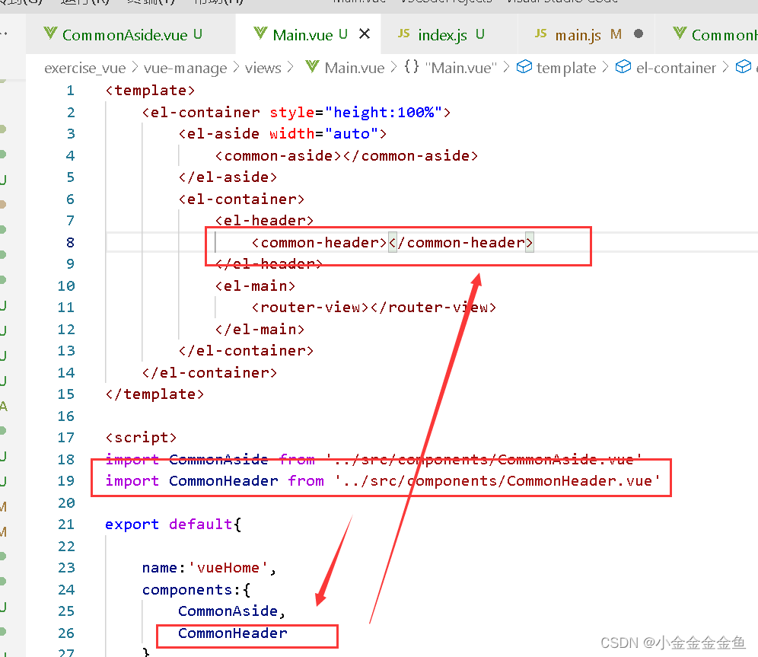Click the width="auto" attribute on el-aside
Screen dimensions: 758x657
point(324,133)
